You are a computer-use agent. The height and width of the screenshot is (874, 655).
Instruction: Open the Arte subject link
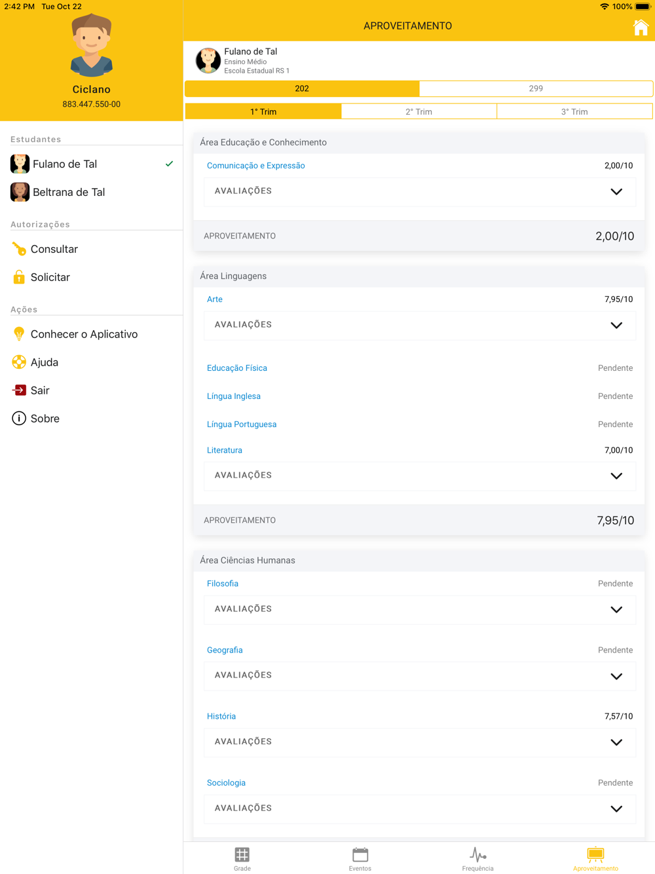pyautogui.click(x=215, y=299)
